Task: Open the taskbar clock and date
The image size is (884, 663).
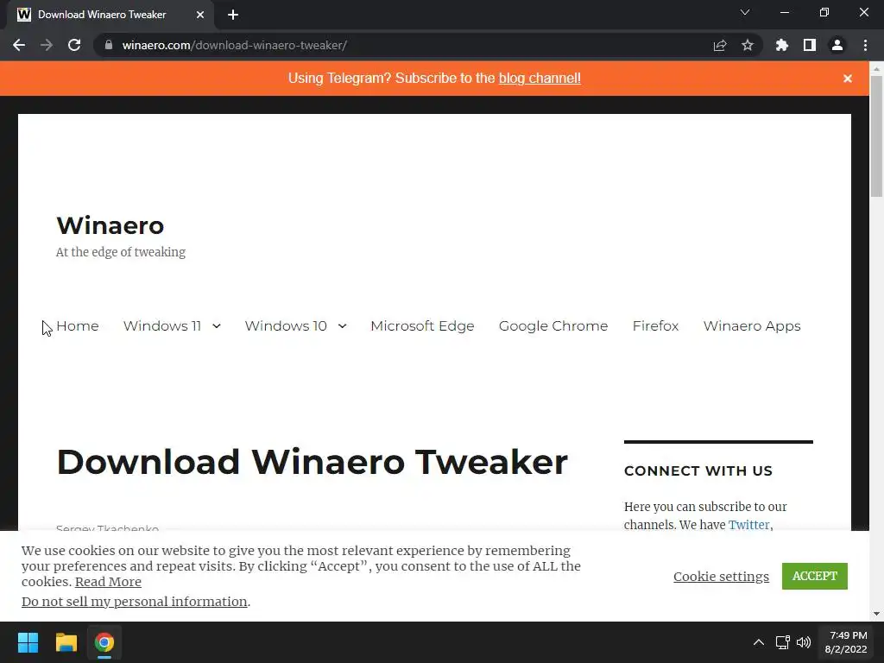Action: click(x=846, y=642)
